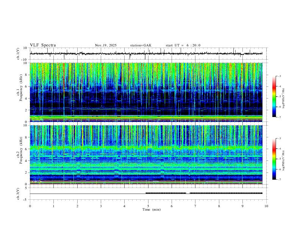Viewport: 300px width, 231px height.
Task: Click the "3" tick on the Time axis
Action: [101, 206]
